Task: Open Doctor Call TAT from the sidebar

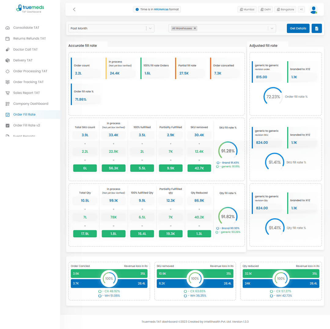Action: pyautogui.click(x=7, y=49)
